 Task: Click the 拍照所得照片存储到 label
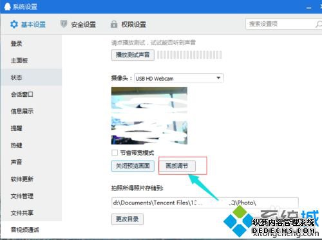tap(137, 188)
